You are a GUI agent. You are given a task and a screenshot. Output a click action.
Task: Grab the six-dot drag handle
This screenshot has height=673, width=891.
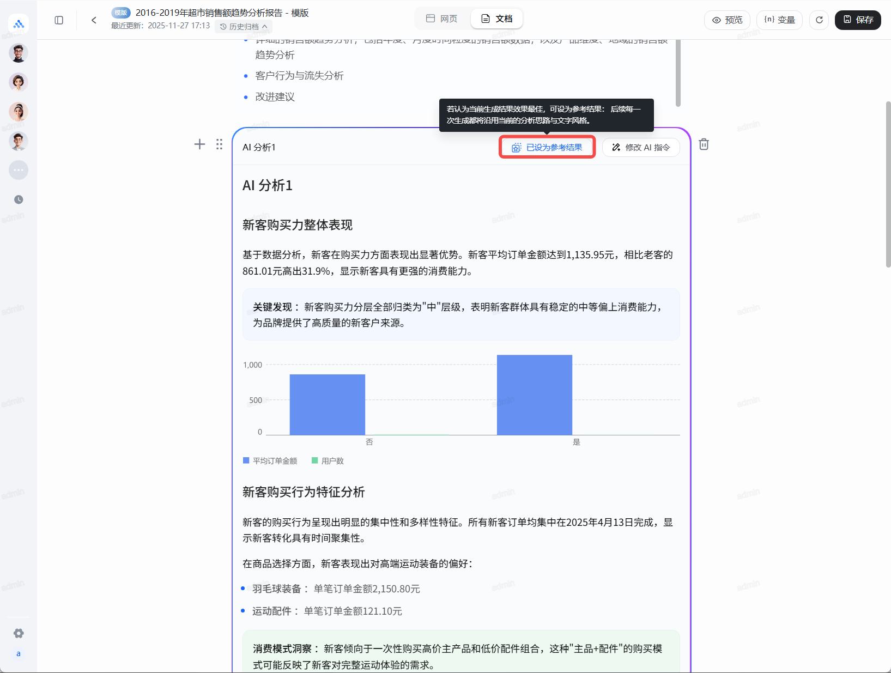pos(219,144)
